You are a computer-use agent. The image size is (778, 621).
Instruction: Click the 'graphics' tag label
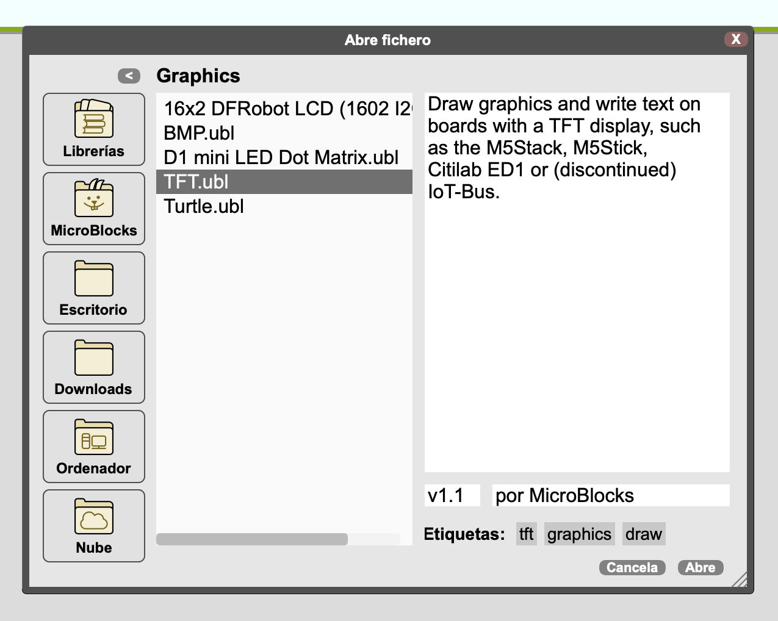[579, 534]
